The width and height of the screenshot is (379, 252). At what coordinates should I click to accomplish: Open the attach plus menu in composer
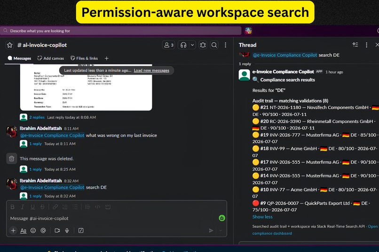(13, 230)
